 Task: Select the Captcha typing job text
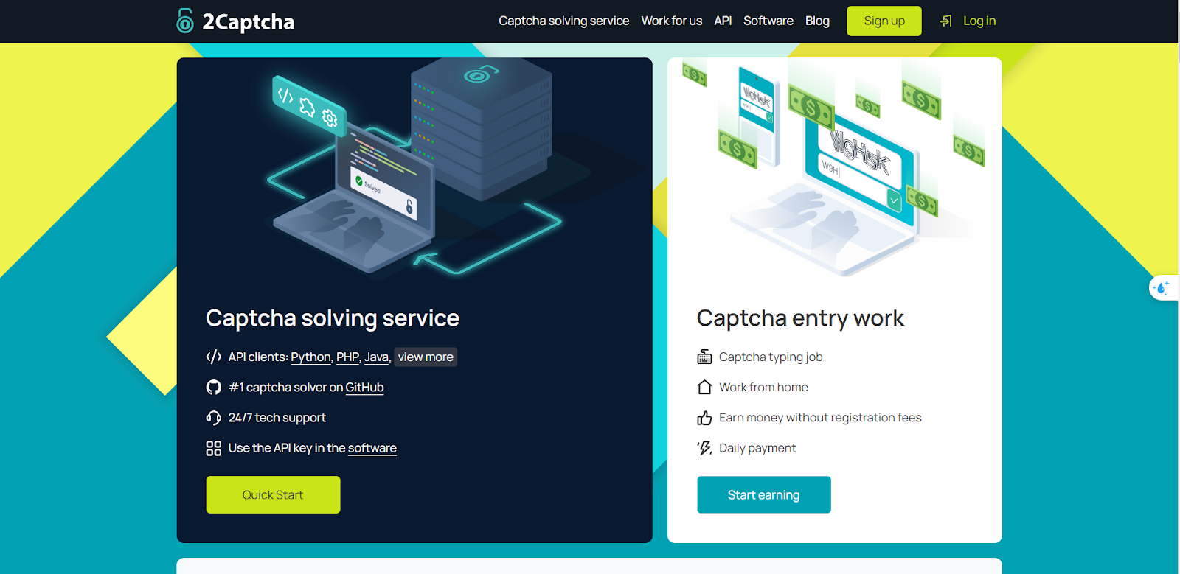pyautogui.click(x=771, y=357)
